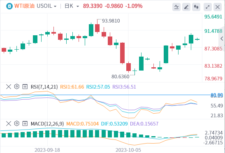
Task: Open RSI indicator settings
Action: tap(16, 87)
